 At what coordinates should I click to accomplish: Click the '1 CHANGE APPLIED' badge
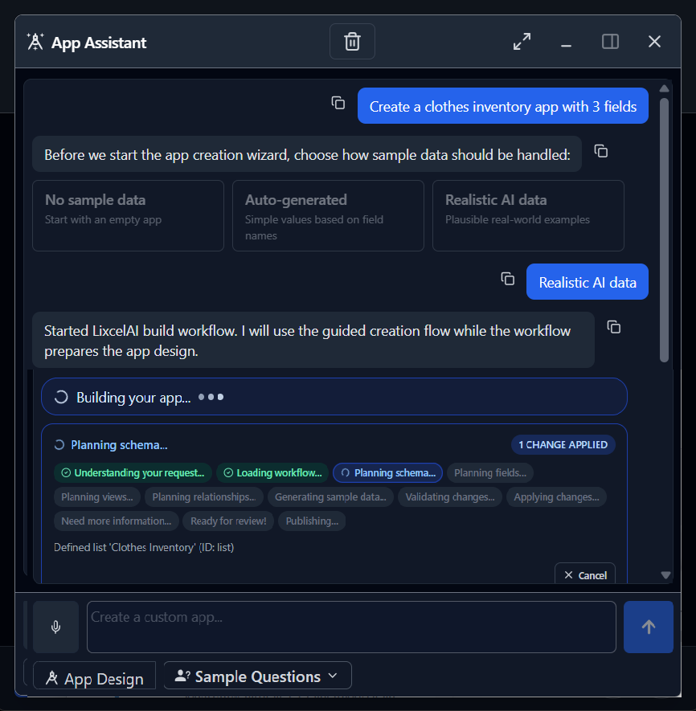pyautogui.click(x=563, y=444)
